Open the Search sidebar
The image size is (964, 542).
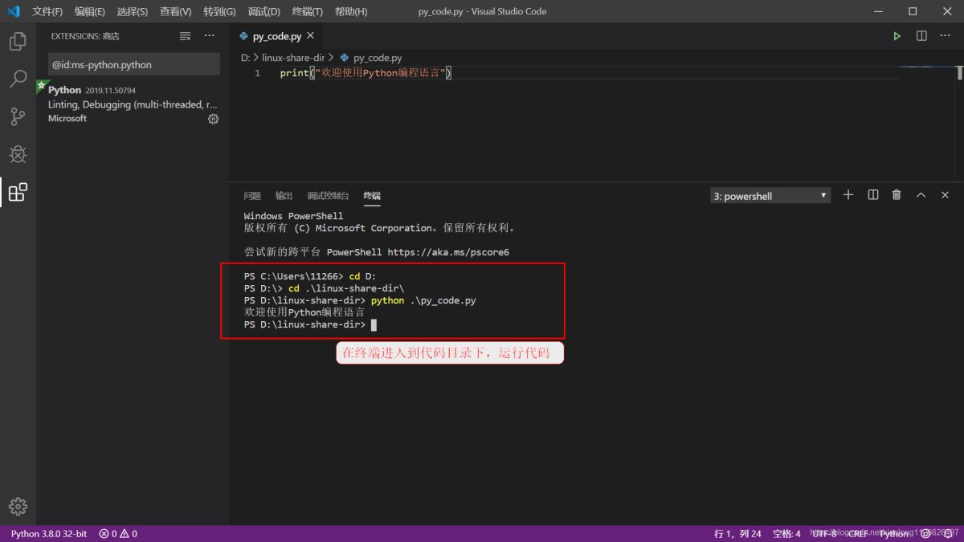(x=18, y=79)
